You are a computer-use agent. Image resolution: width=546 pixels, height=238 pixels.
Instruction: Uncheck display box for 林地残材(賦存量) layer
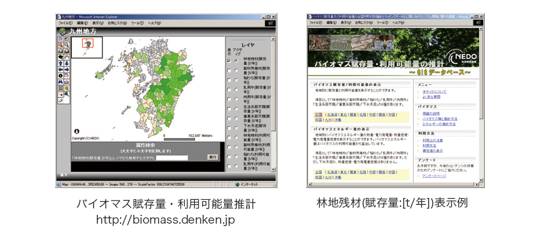pyautogui.click(x=229, y=61)
